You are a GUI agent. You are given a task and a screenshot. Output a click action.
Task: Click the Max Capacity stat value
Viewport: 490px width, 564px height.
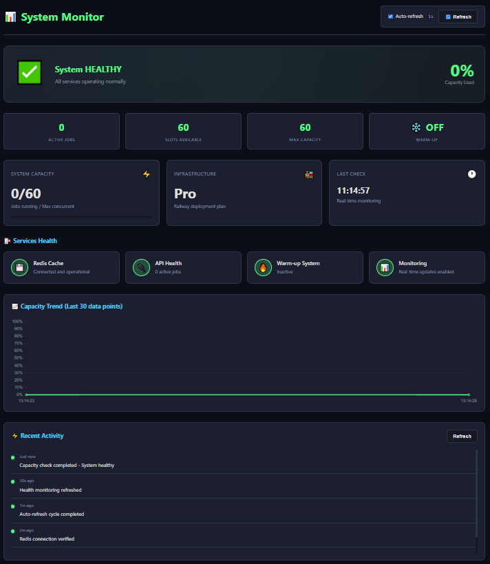305,127
